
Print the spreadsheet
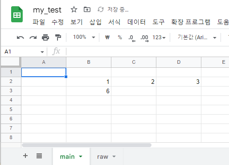45,37
